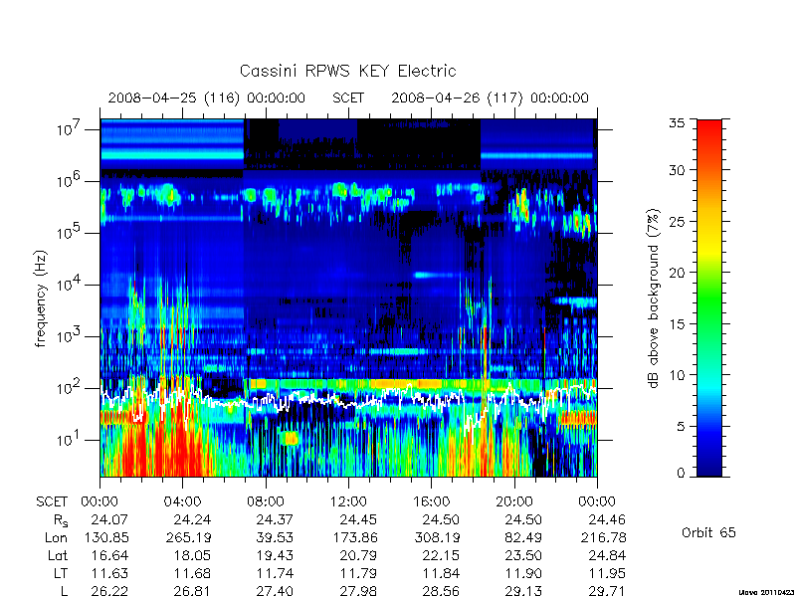Screen dimensions: 796x597
Task: Click the '08:00' time tick label
Action: tap(266, 501)
